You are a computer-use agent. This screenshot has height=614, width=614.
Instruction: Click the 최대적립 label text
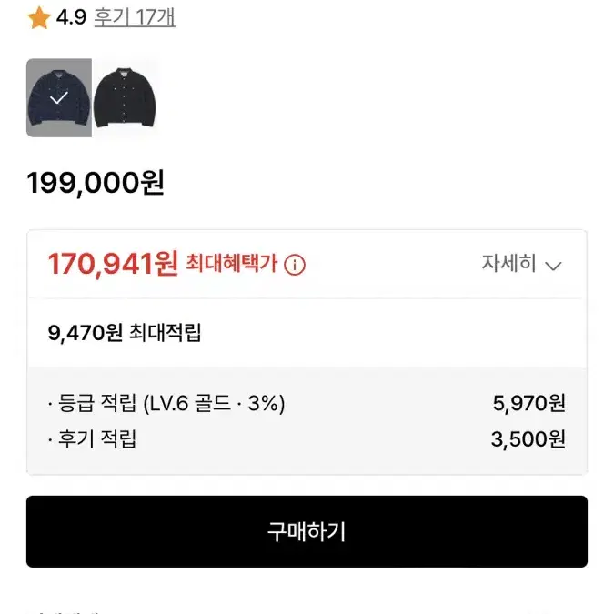pos(165,333)
